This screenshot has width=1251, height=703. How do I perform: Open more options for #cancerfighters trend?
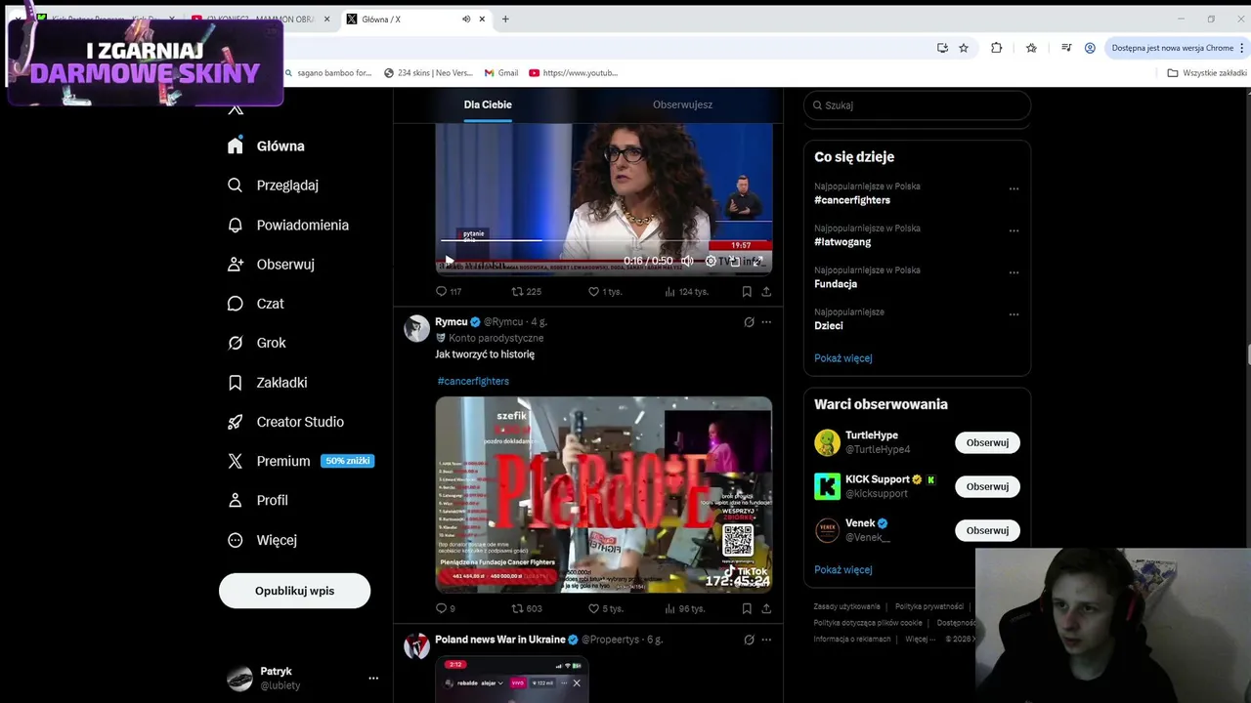click(1014, 188)
